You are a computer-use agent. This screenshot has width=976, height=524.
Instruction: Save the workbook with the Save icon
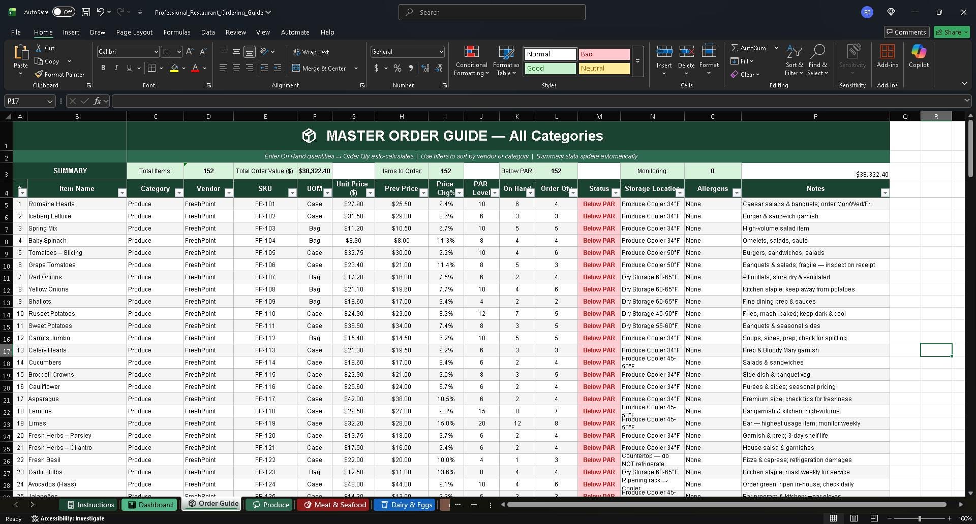click(x=86, y=12)
